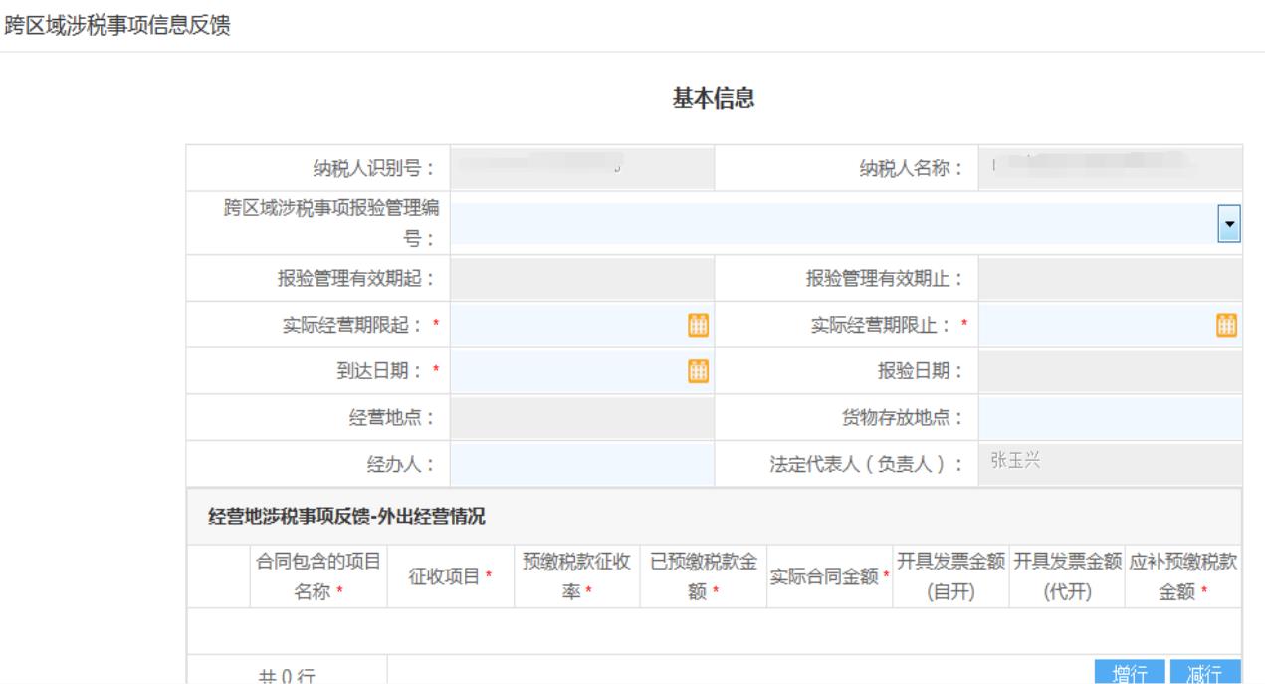The image size is (1265, 684).
Task: Focus the 实际经营期限止 date input field
Action: point(1095,325)
